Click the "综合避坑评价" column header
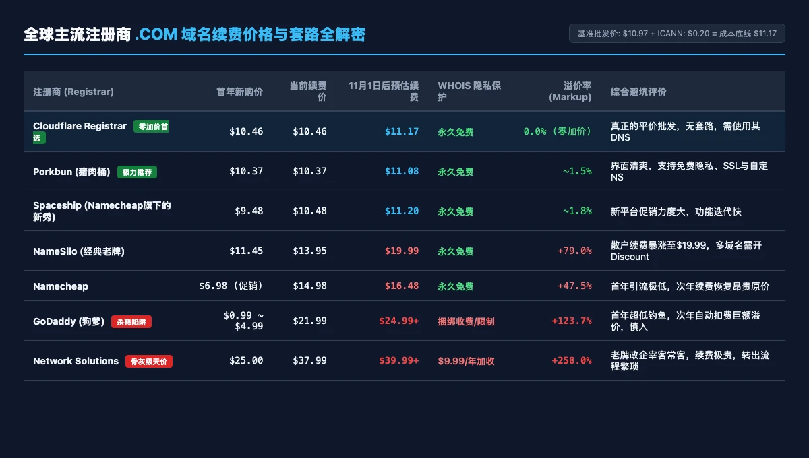809x458 pixels. tap(638, 92)
